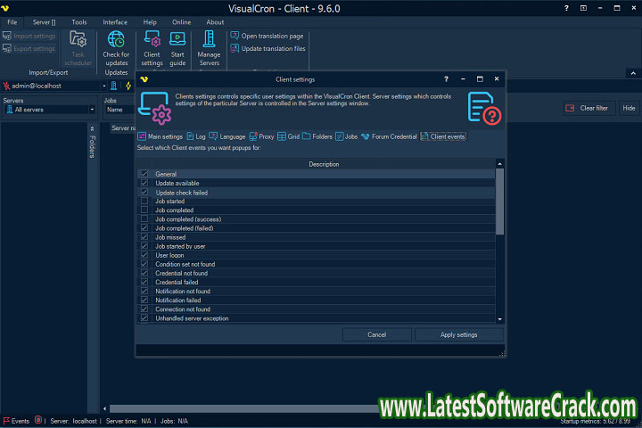Collapse the Folders side panel
Viewport: 642px width, 428px height.
92,128
